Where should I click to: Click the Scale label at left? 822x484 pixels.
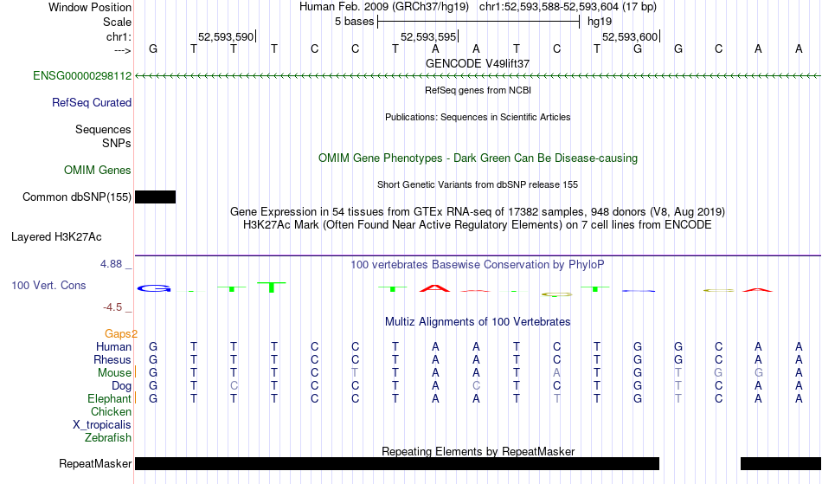(118, 22)
